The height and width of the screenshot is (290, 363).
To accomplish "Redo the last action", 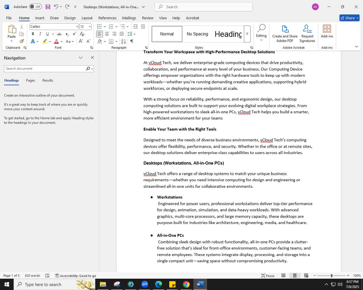I will point(67,7).
